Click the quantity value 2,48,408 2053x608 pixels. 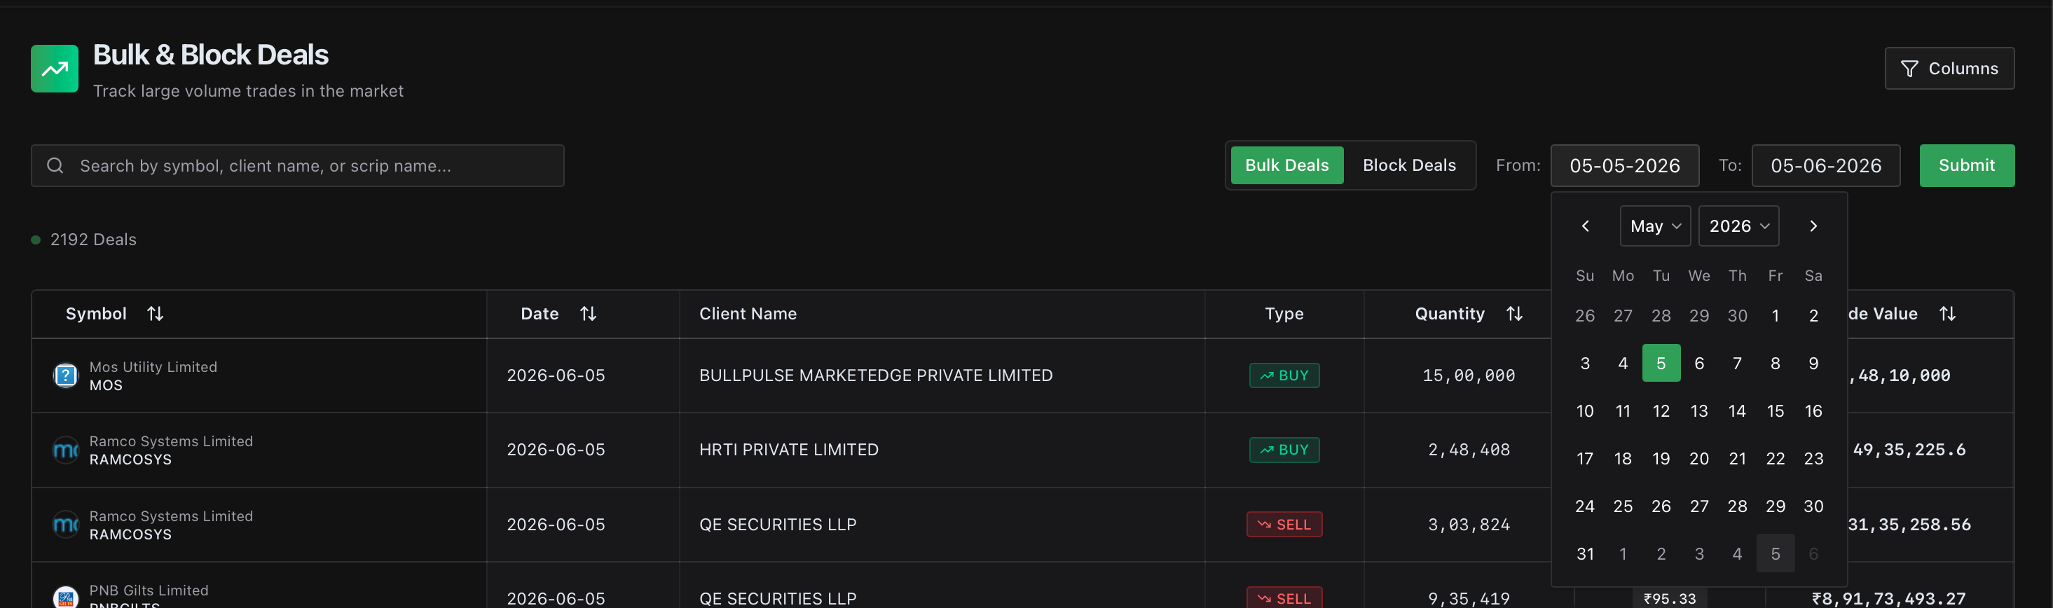click(x=1469, y=450)
